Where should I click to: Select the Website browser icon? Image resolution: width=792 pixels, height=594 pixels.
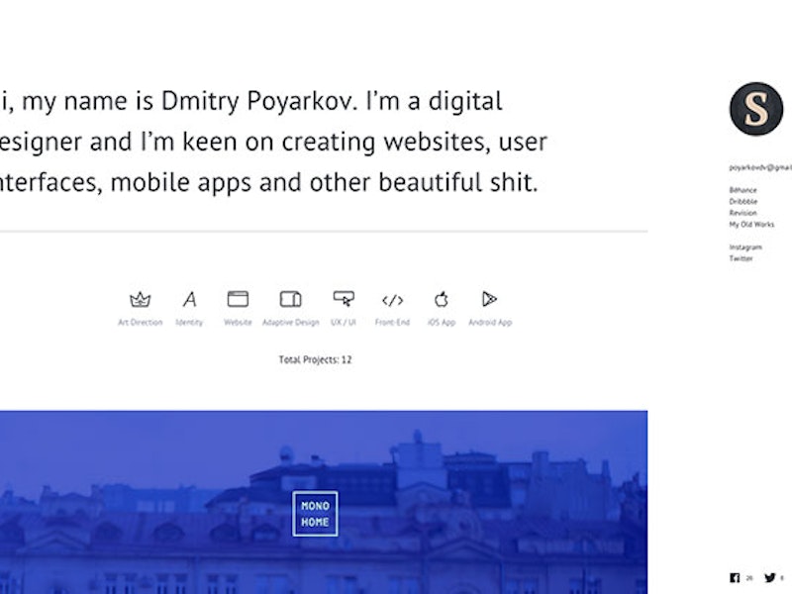tap(238, 300)
